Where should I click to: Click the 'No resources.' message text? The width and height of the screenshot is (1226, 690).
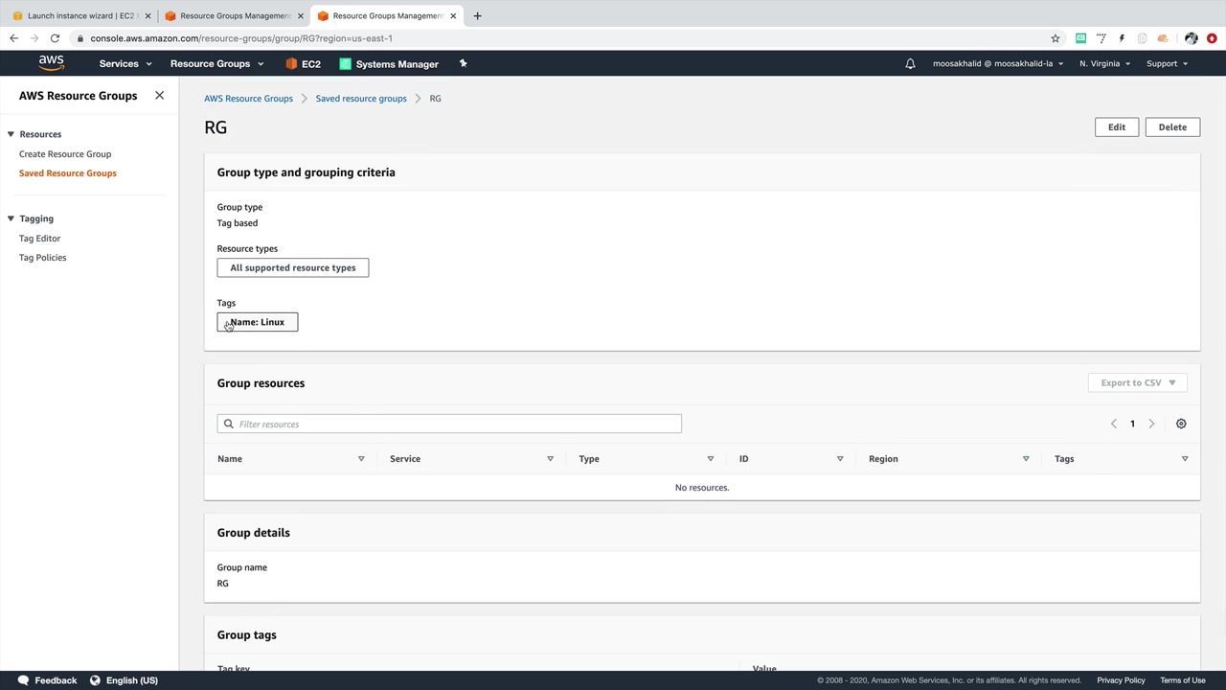pos(702,488)
